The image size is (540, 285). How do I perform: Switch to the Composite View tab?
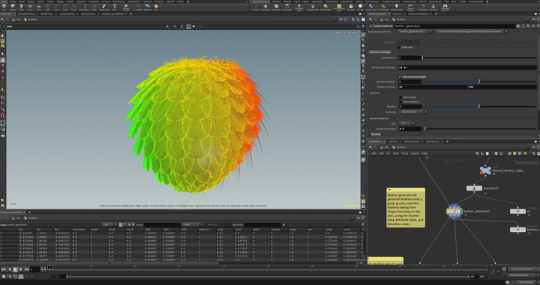click(67, 13)
